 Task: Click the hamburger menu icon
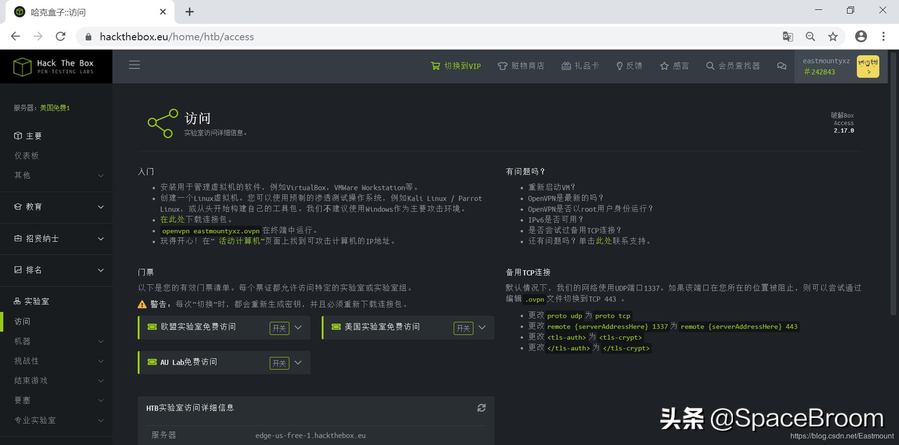134,65
